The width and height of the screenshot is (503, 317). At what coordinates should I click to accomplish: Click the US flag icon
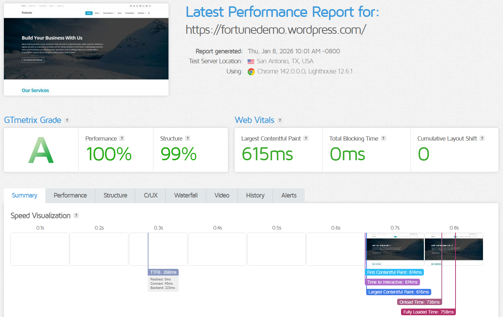[x=251, y=62]
